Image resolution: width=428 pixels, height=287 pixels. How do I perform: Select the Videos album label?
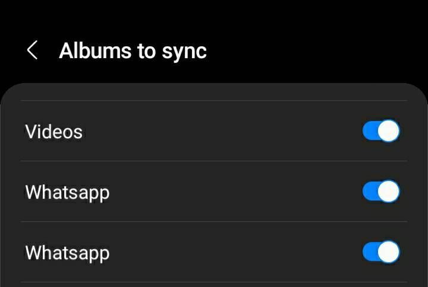click(x=53, y=132)
